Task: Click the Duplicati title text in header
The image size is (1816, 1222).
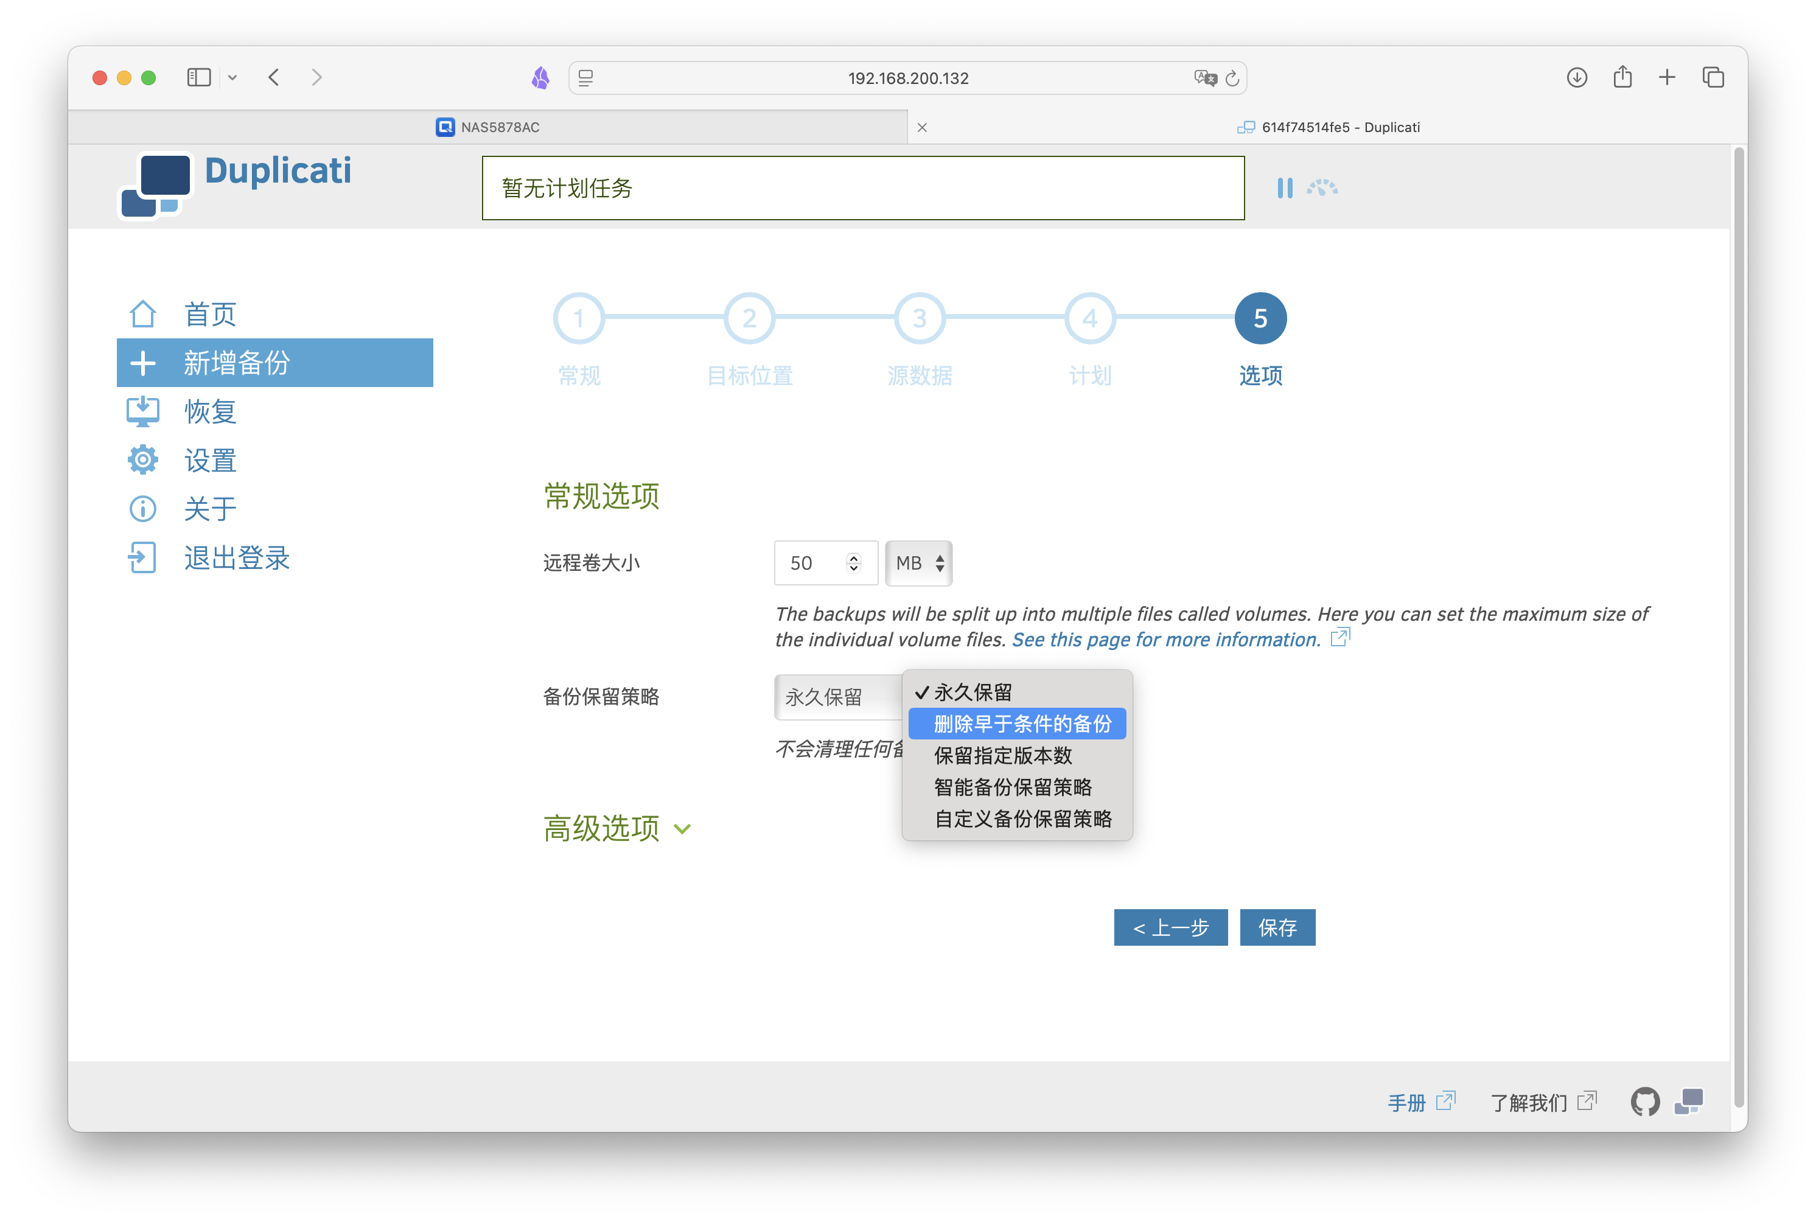Action: 278,170
